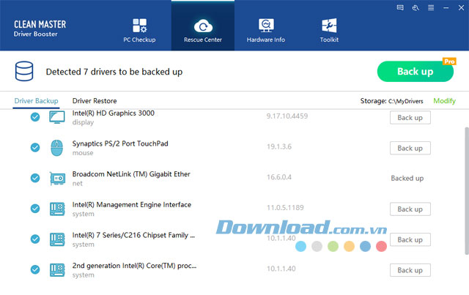Viewport: 469px width, 295px height.
Task: Click the Backed up status for Broadcom
Action: pyautogui.click(x=407, y=178)
